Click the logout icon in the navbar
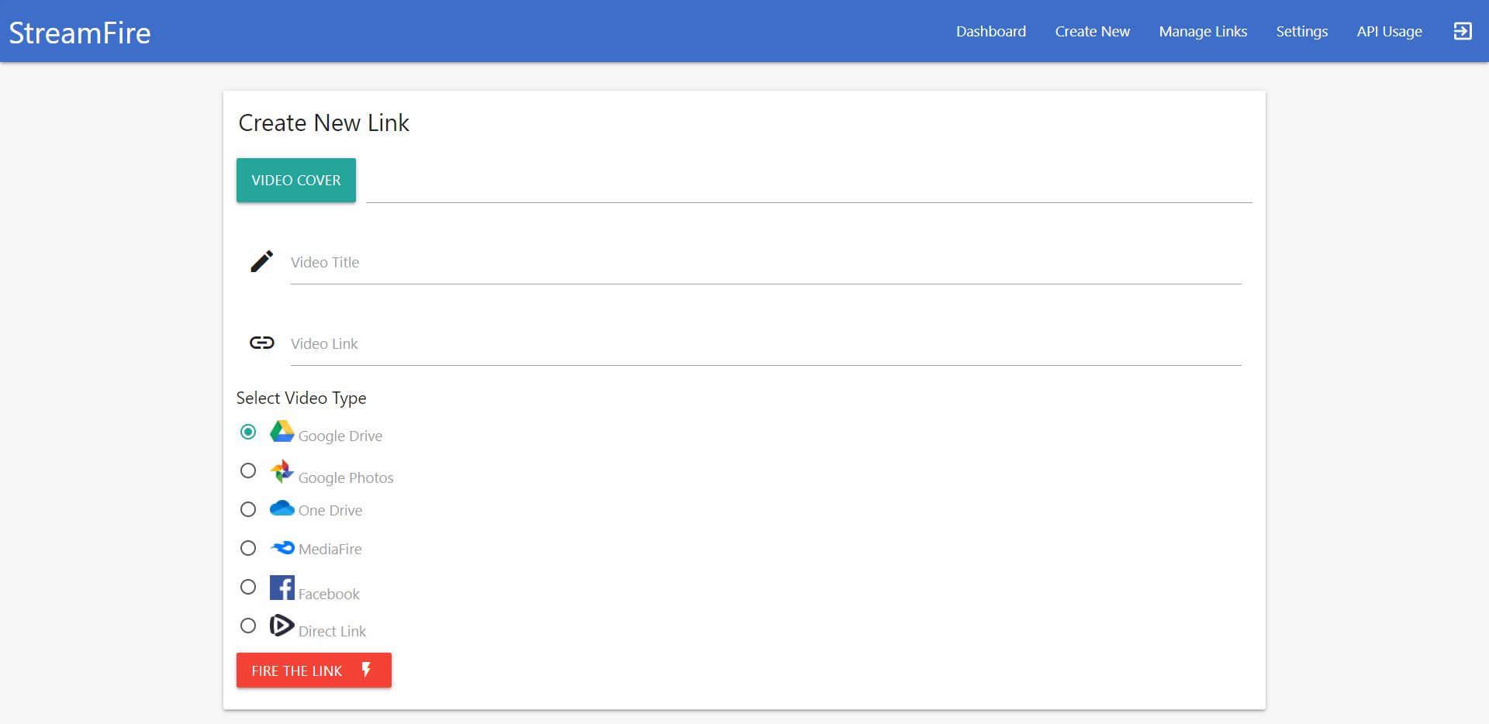1489x724 pixels. (x=1462, y=31)
